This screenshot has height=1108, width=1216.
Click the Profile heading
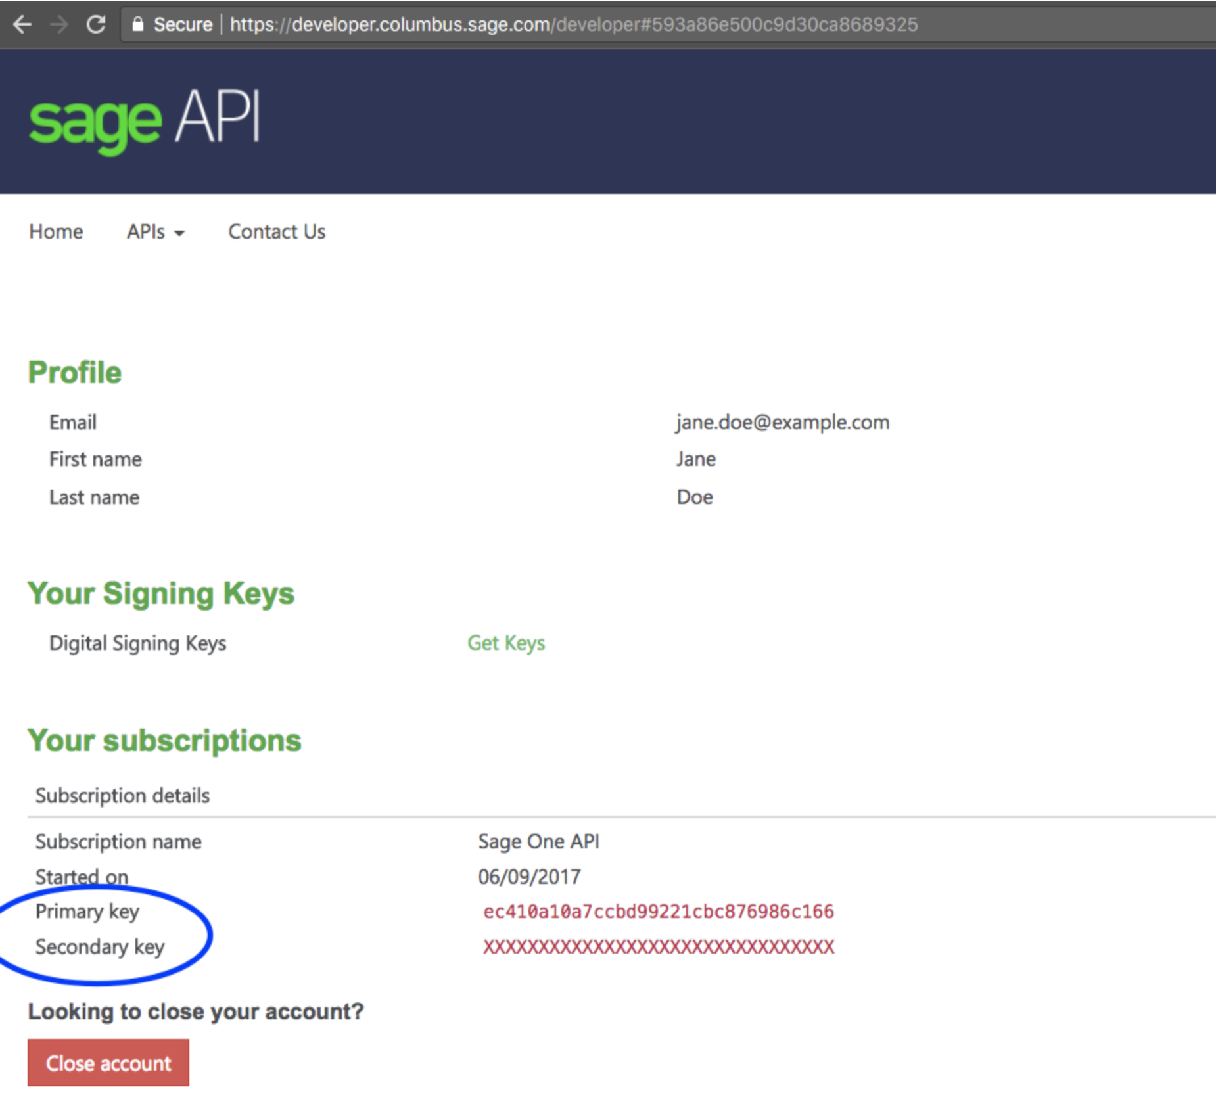point(75,373)
